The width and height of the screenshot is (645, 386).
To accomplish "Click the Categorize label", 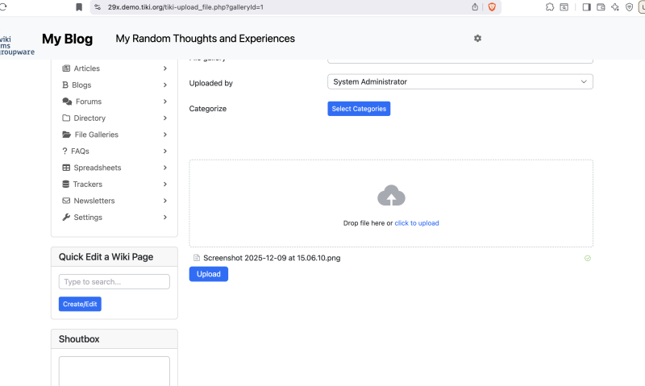I will 208,109.
